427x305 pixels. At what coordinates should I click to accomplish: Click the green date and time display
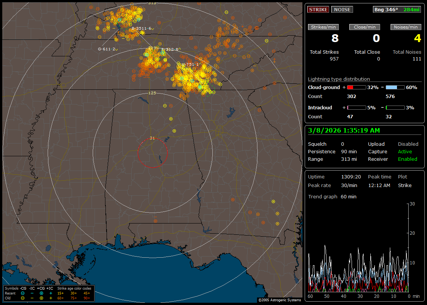click(x=344, y=131)
